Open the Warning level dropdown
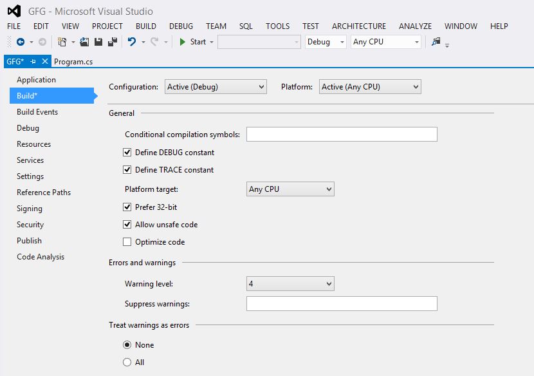534x376 pixels. pos(291,284)
